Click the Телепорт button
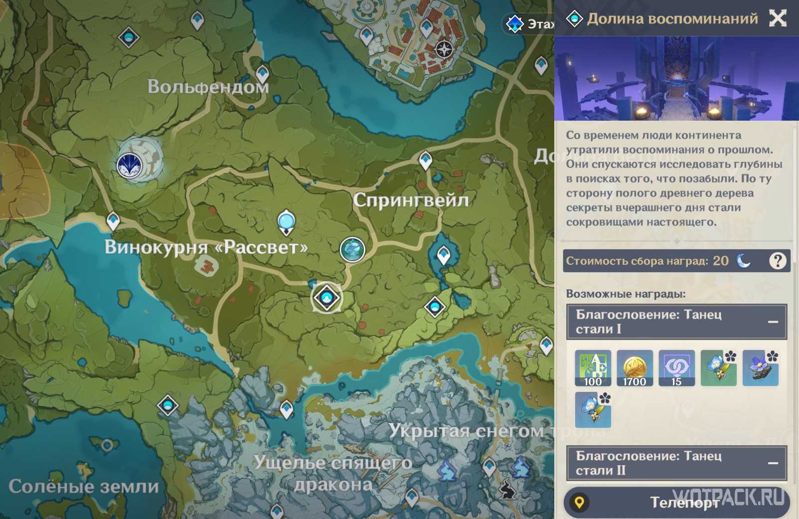Image resolution: width=799 pixels, height=519 pixels. point(676,503)
